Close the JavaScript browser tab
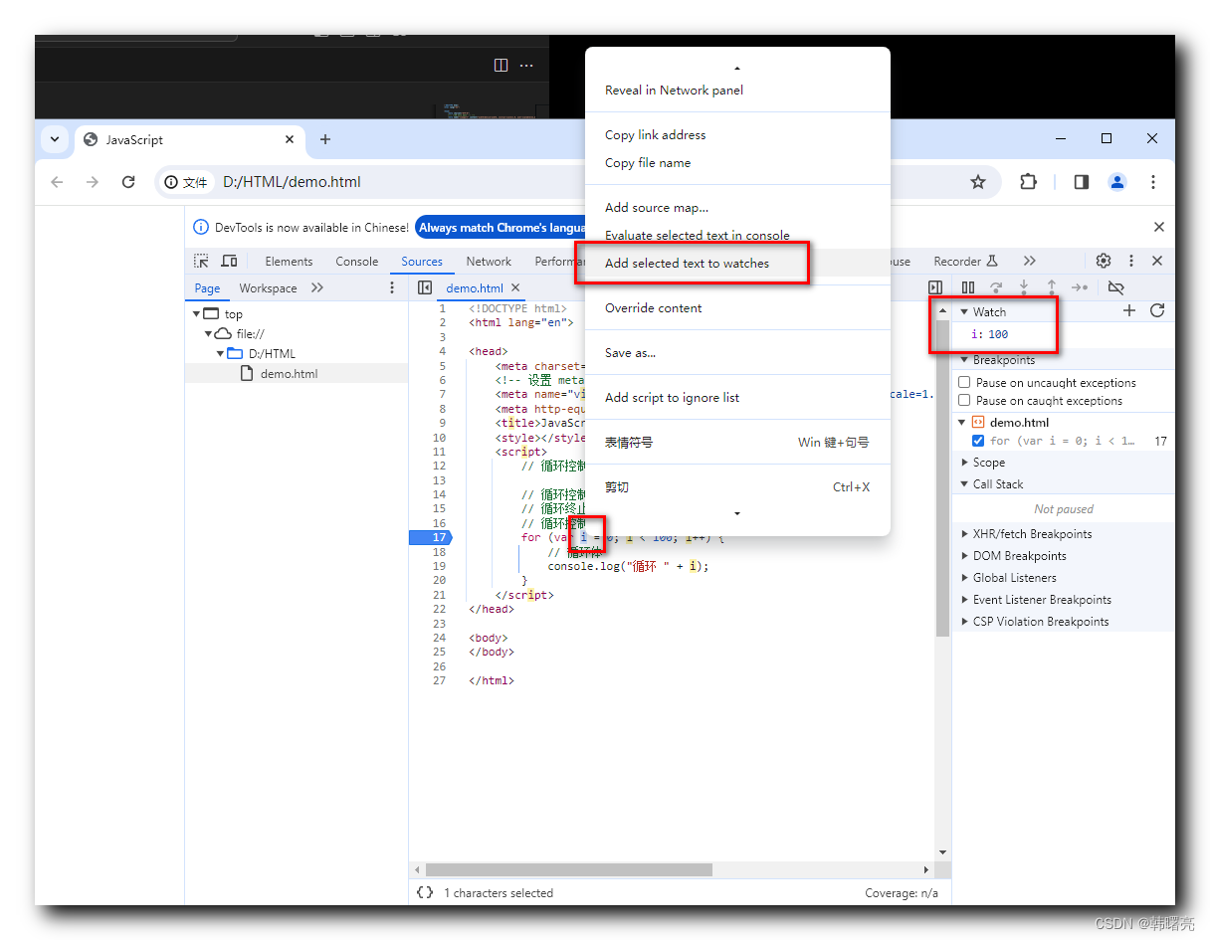The image size is (1210, 940). tap(290, 139)
